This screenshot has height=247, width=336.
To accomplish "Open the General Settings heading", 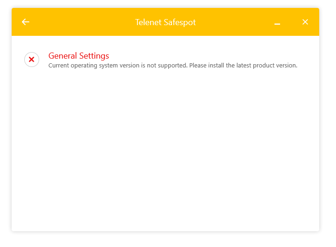I will tap(79, 56).
